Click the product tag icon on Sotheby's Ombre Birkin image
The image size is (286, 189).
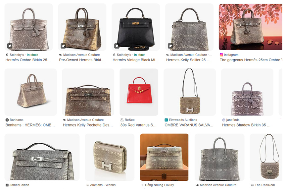[10, 46]
